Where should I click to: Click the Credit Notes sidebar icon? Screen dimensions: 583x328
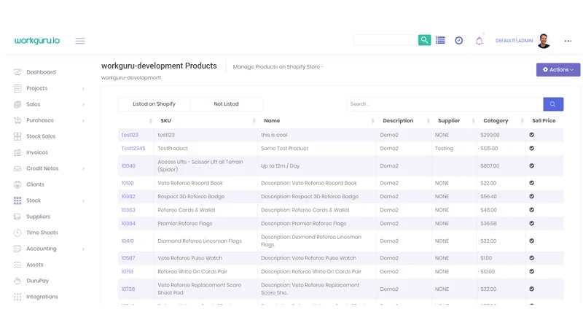click(x=17, y=168)
